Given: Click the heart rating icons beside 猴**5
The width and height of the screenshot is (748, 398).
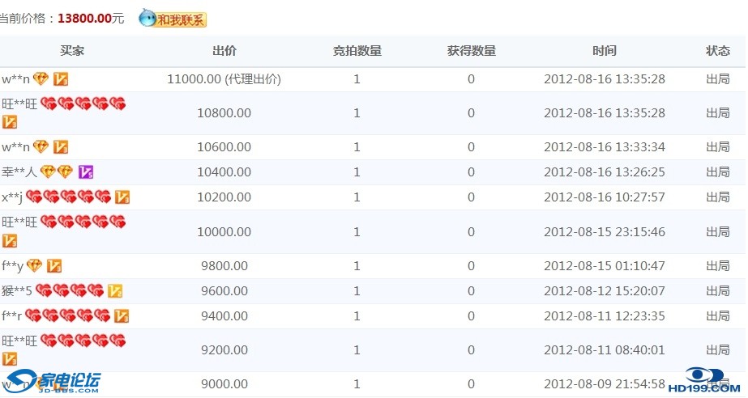Looking at the screenshot, I should (70, 290).
